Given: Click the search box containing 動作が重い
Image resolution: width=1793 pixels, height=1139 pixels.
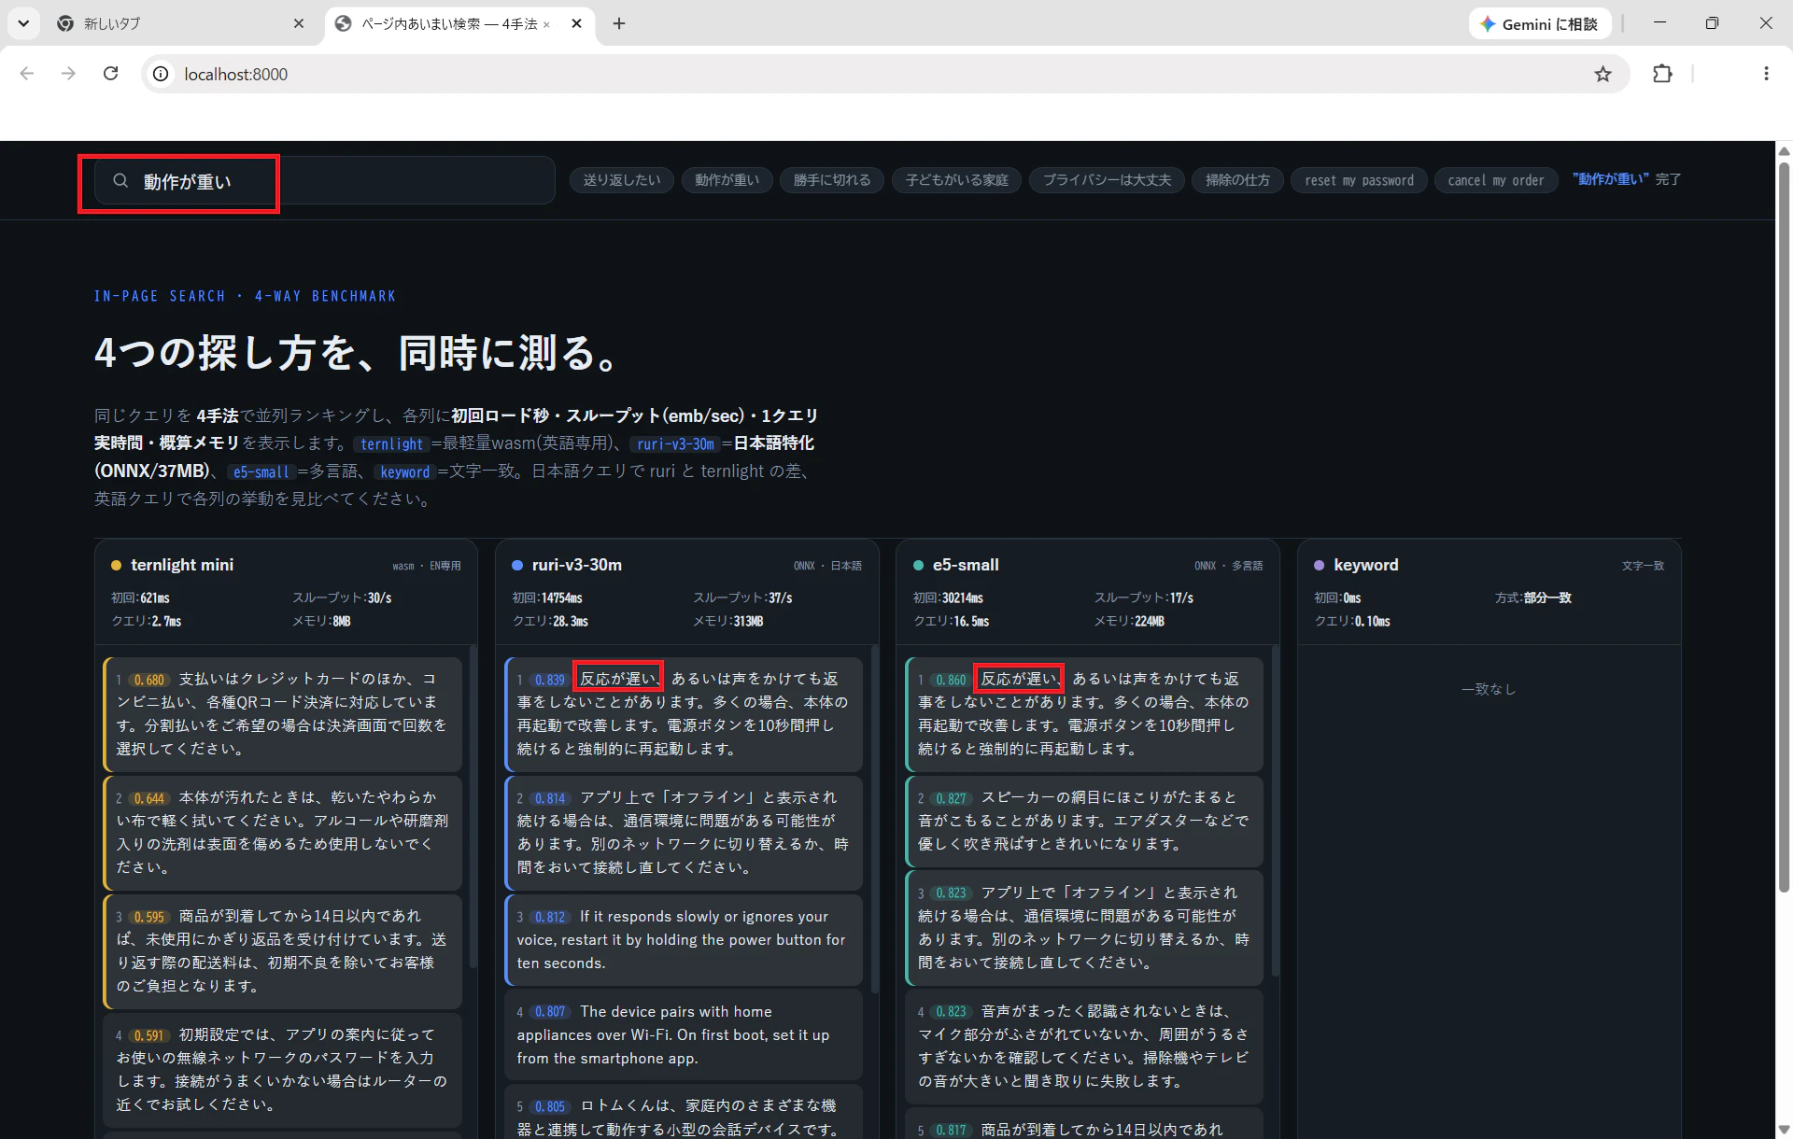Looking at the screenshot, I should click(324, 181).
